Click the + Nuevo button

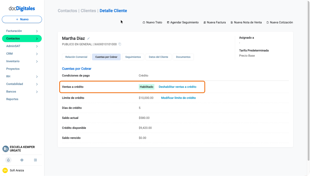point(22,19)
